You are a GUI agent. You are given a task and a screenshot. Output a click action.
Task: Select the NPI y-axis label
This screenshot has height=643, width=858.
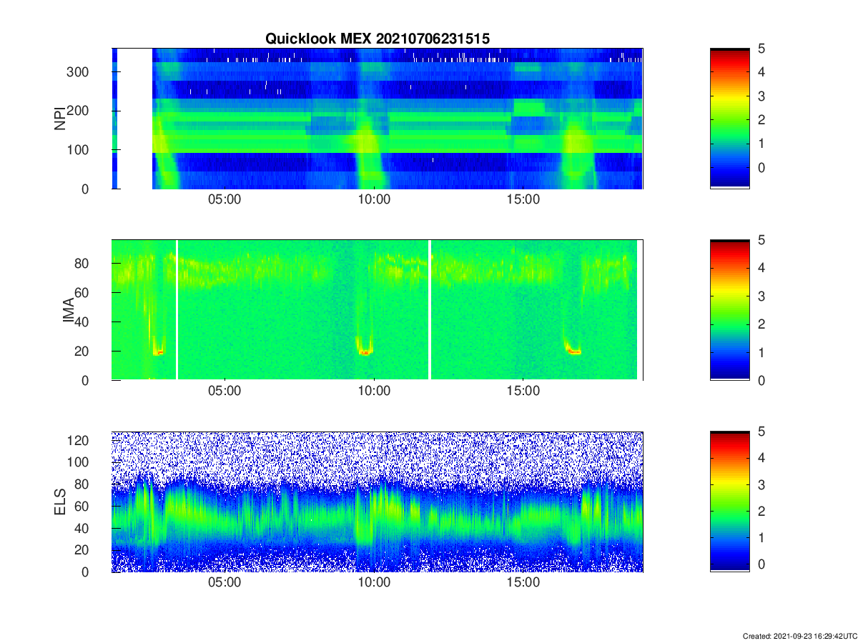tap(60, 118)
